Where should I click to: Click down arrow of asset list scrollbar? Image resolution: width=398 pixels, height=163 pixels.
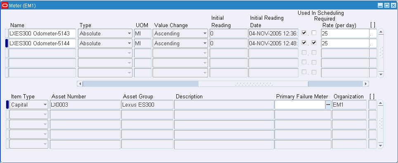click(380, 146)
